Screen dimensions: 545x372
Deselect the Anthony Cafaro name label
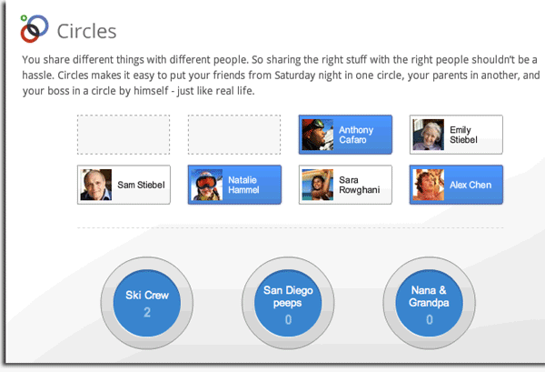tap(355, 135)
